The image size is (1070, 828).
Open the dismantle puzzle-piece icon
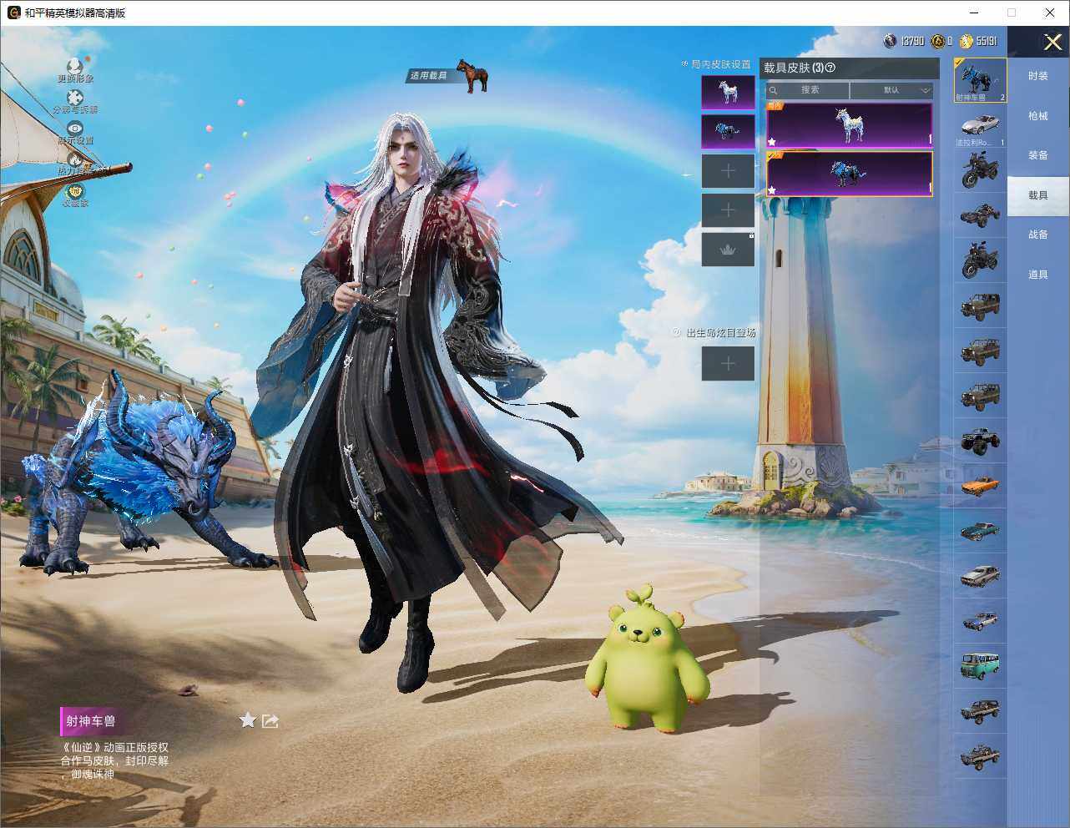[x=75, y=98]
